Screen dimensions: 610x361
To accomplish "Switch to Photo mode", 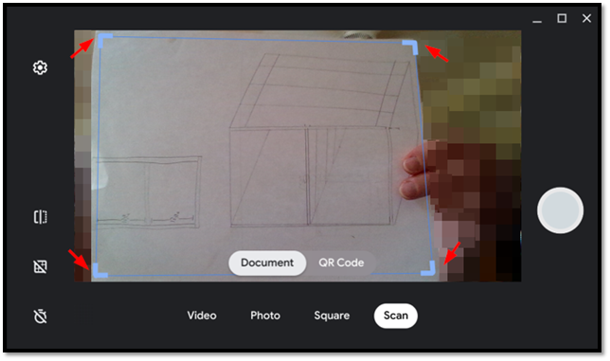I will (x=265, y=316).
